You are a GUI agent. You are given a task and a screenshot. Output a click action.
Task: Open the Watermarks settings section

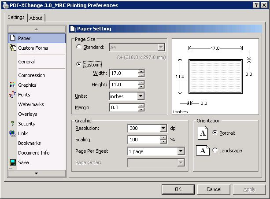31,104
